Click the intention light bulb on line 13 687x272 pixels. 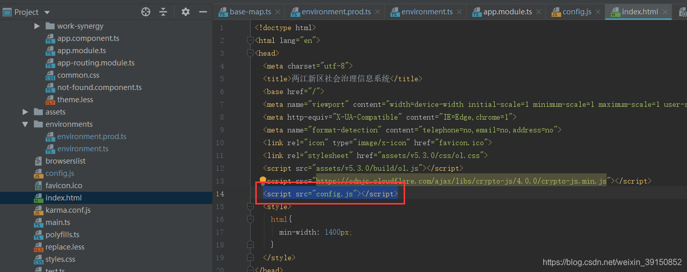tap(263, 180)
